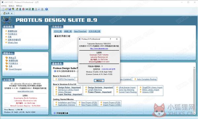Open the Bill of Materials toolbar icon

(36, 9)
